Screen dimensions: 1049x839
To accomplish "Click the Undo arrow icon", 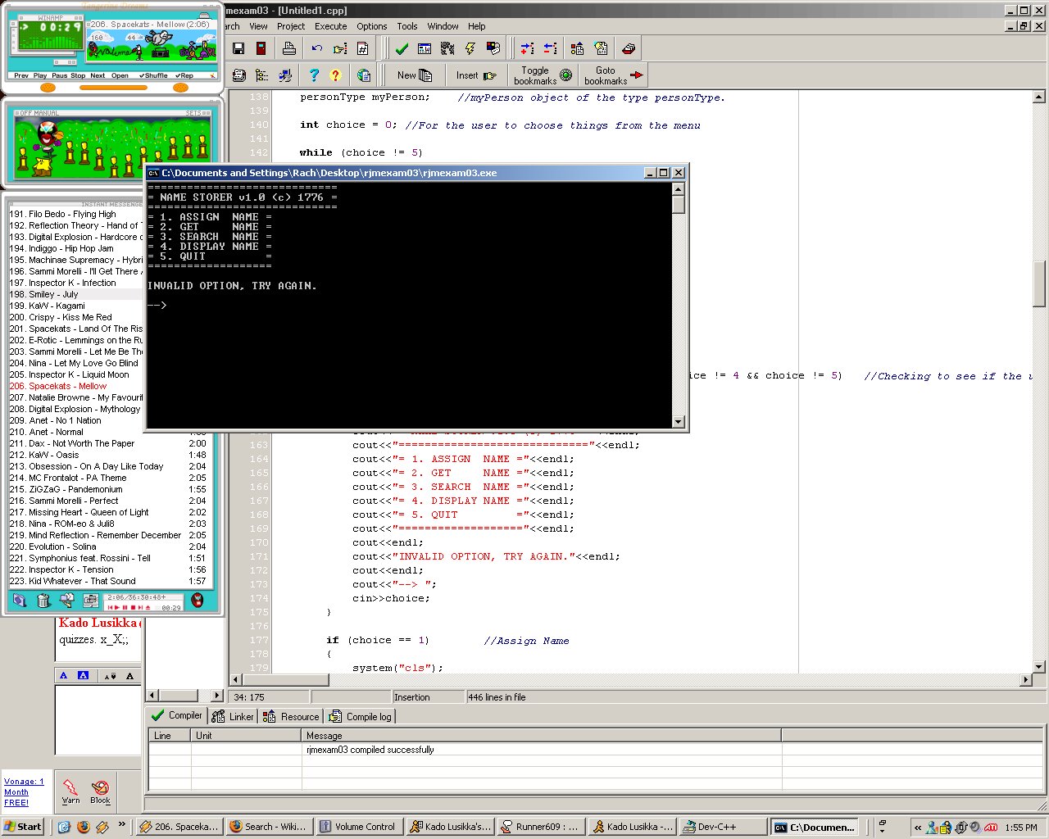I will pyautogui.click(x=317, y=49).
